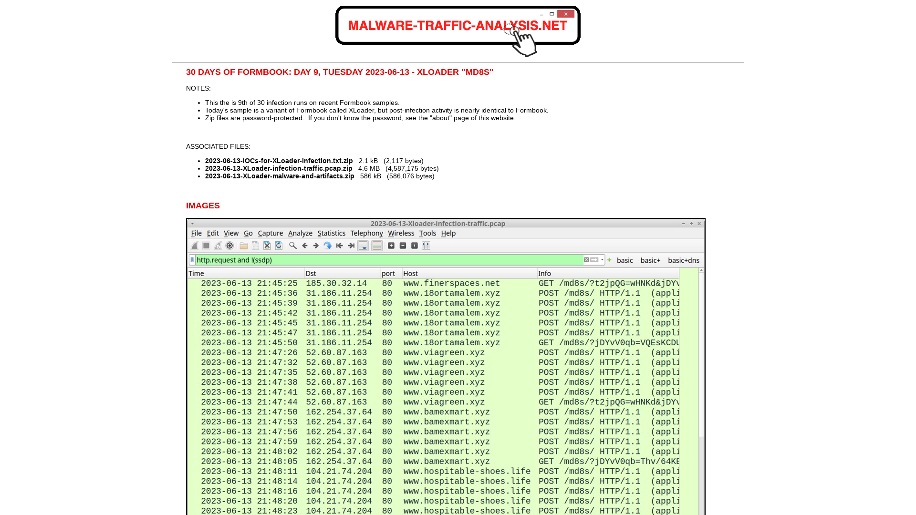The width and height of the screenshot is (916, 515).
Task: Open the Capture menu
Action: click(x=271, y=233)
